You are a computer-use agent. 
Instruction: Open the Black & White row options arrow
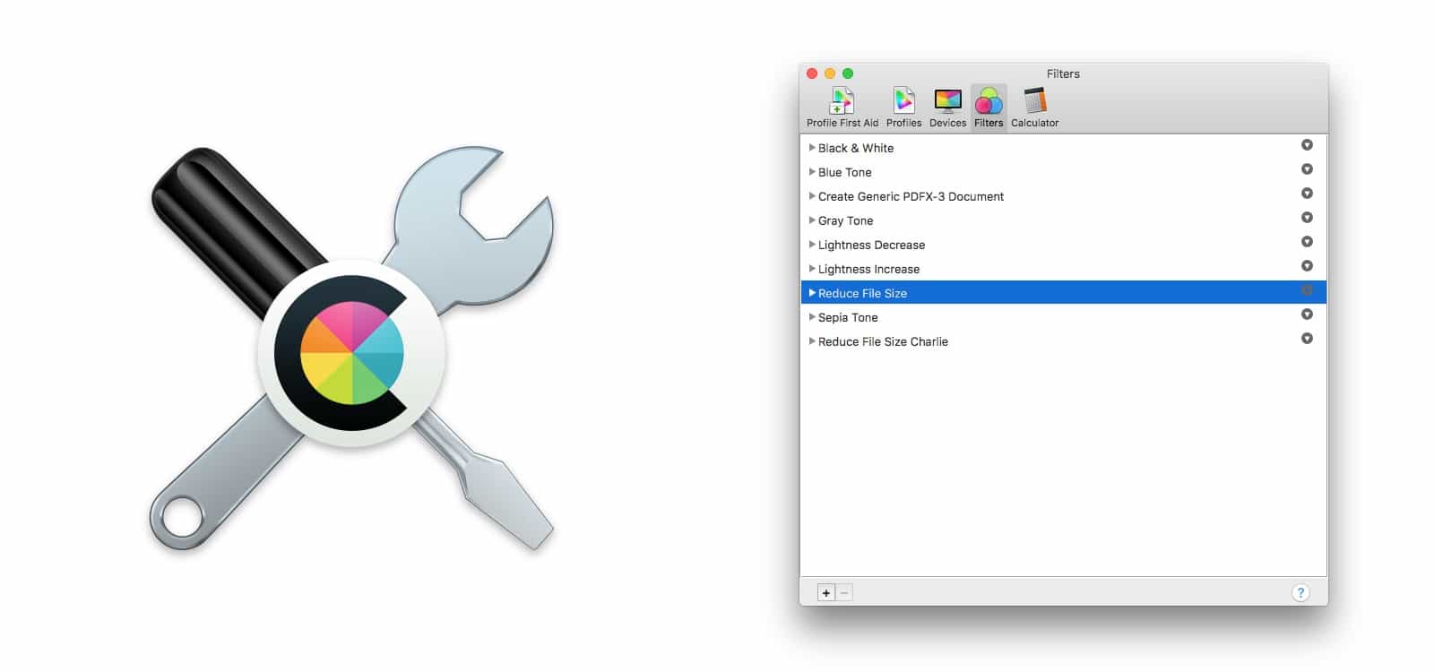tap(1307, 145)
